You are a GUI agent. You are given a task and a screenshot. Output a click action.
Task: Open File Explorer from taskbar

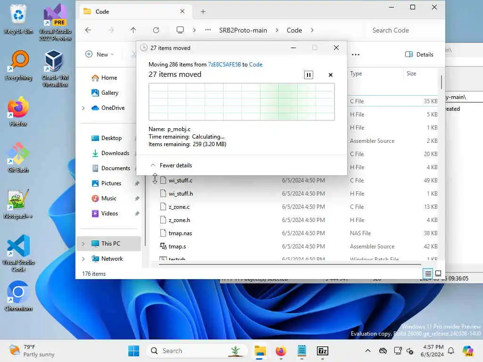[260, 351]
